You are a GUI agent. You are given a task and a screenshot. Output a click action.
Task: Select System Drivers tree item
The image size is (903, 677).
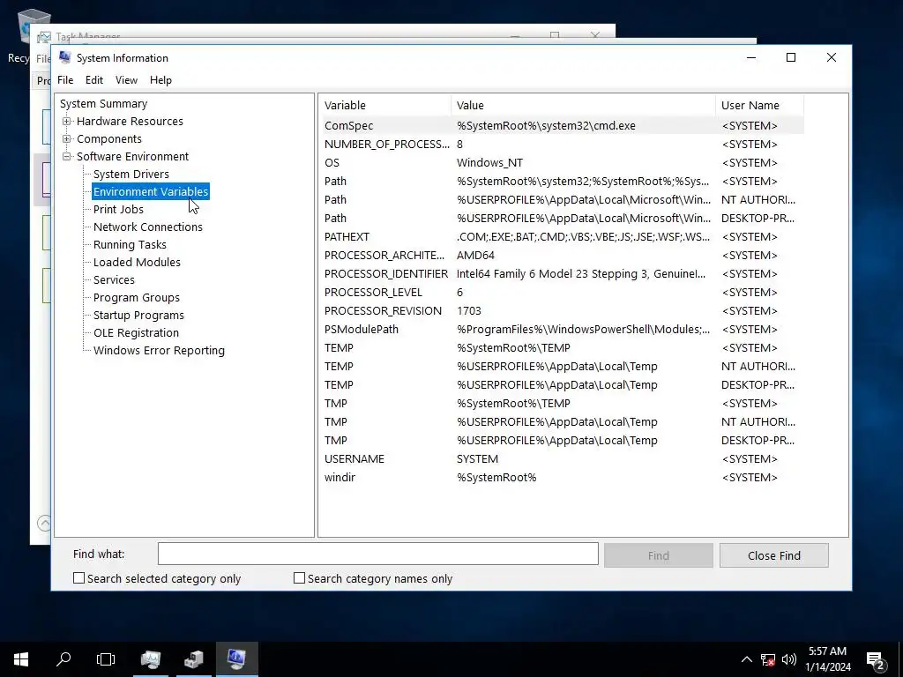coord(131,174)
